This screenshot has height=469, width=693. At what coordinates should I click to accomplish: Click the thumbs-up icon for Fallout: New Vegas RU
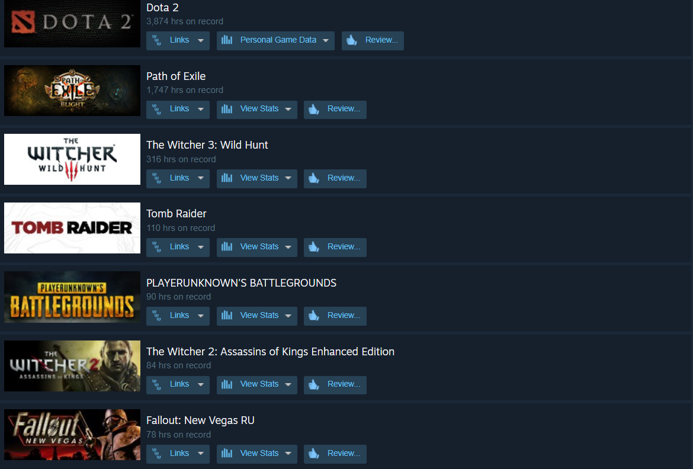coord(314,454)
